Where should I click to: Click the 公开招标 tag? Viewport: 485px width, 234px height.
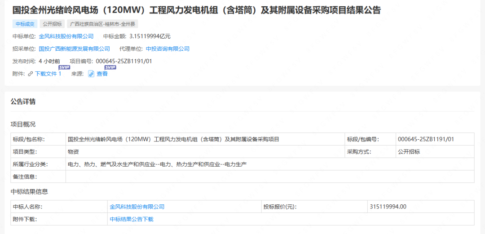52,24
